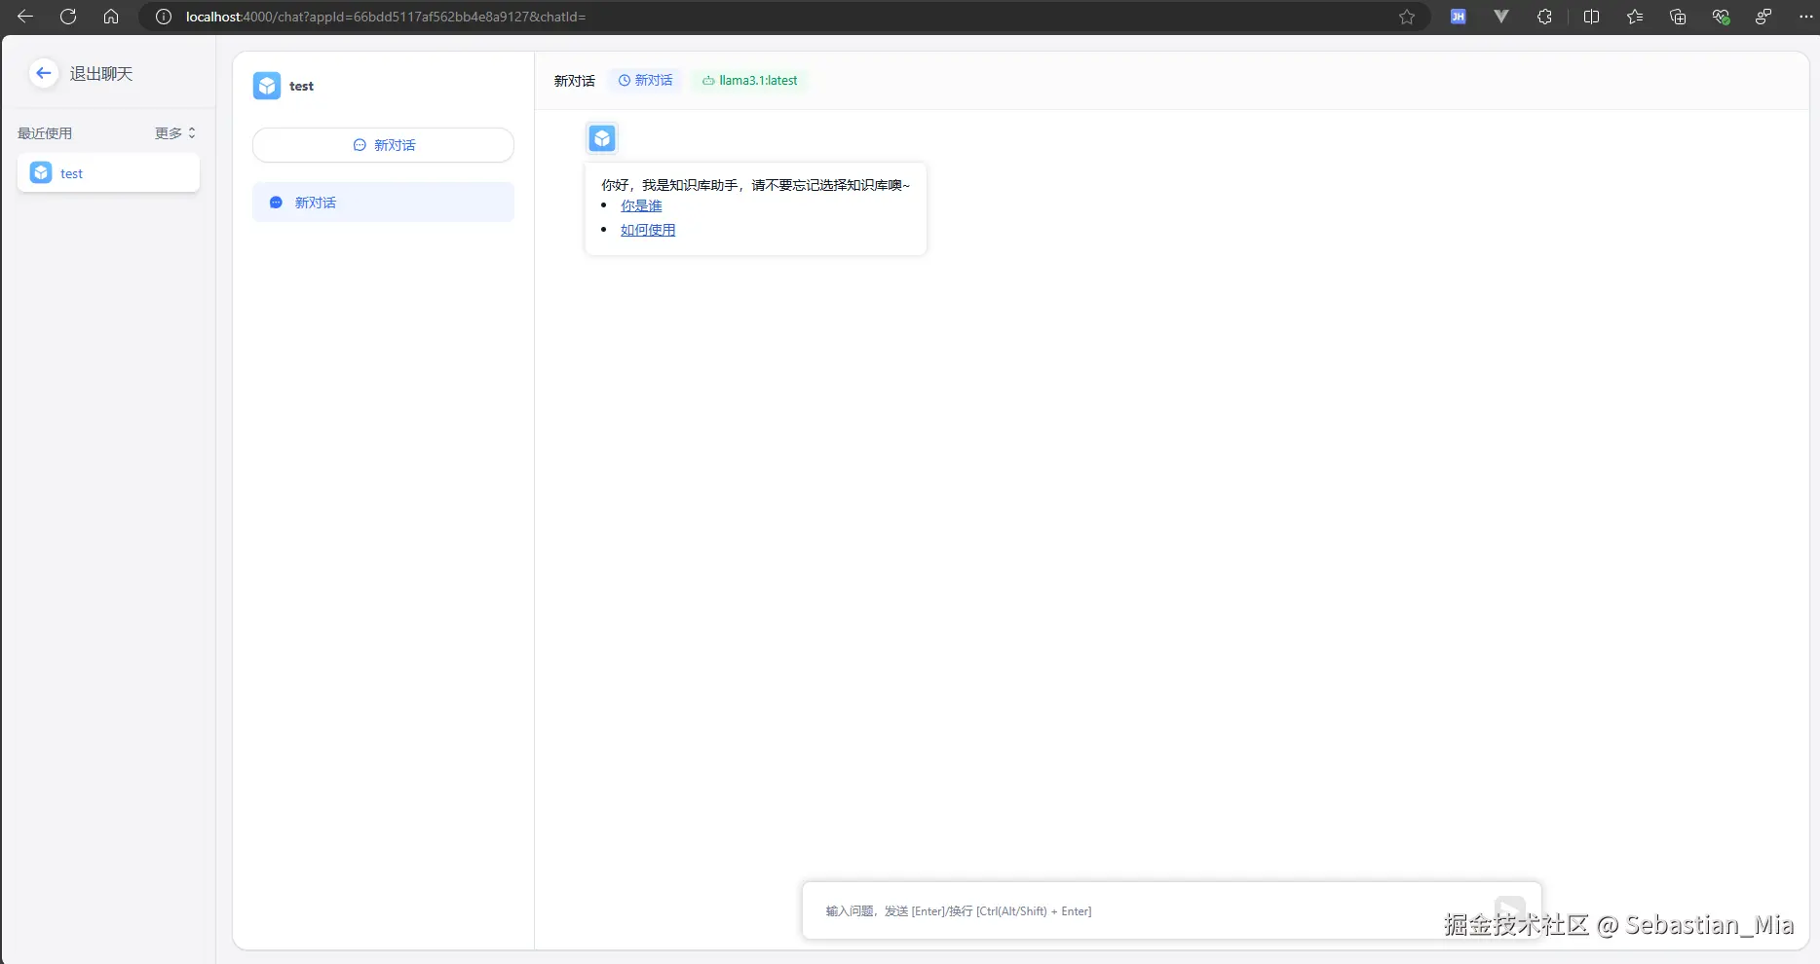The image size is (1820, 964).
Task: Click the back arrow to exit chat
Action: 43,73
